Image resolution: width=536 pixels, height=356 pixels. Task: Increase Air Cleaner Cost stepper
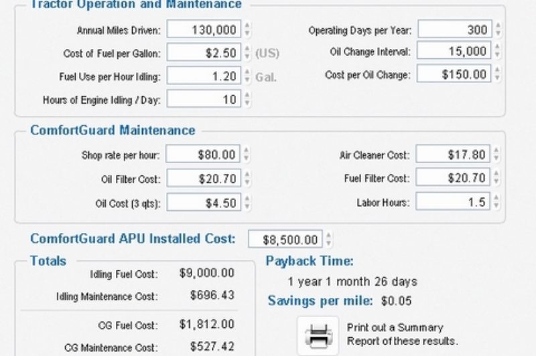pyautogui.click(x=496, y=150)
